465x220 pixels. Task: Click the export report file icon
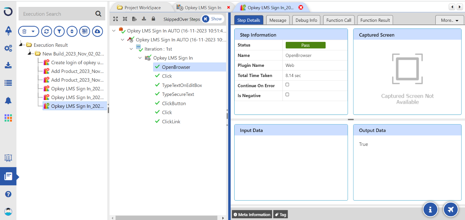point(134,19)
